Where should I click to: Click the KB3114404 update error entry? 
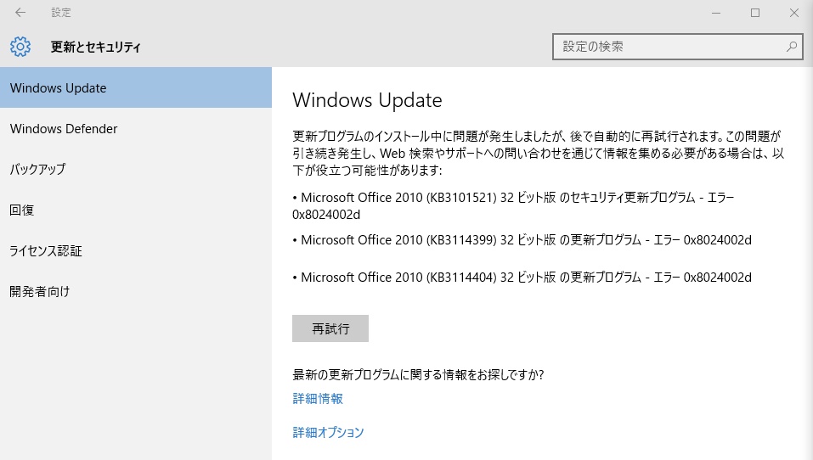522,278
